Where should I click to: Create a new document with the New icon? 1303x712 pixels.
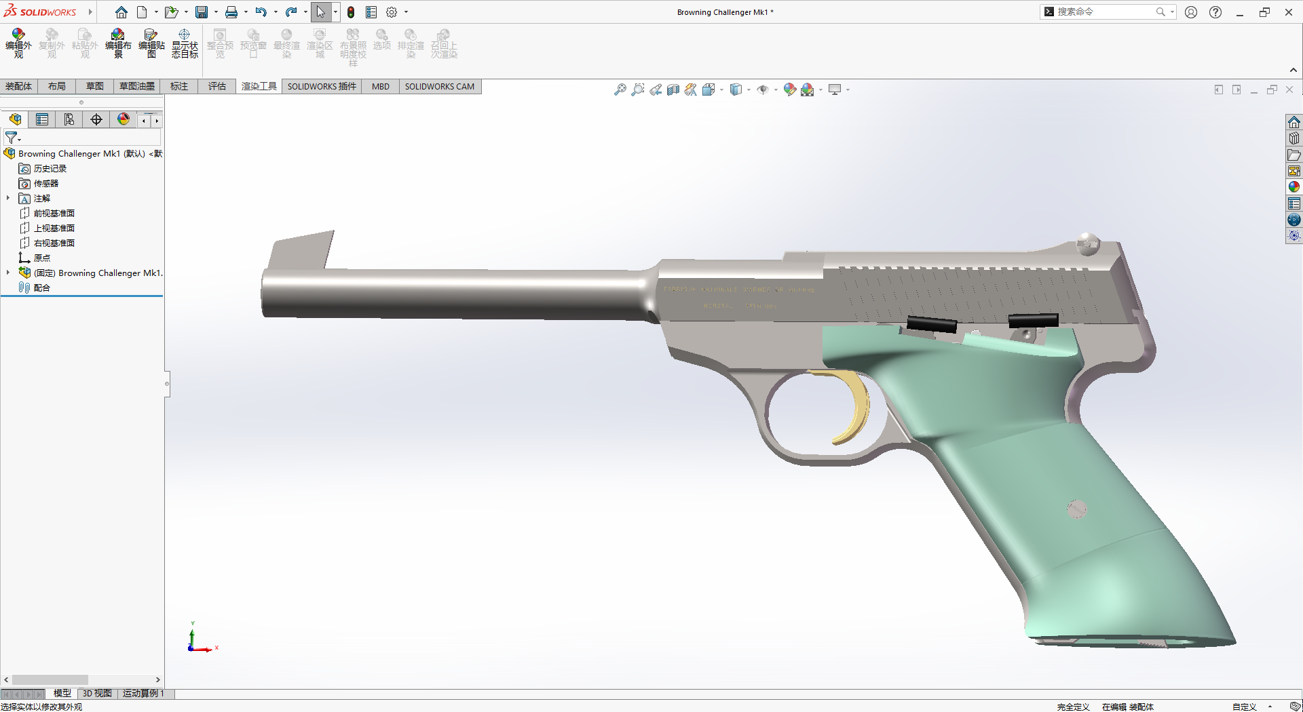pyautogui.click(x=142, y=12)
